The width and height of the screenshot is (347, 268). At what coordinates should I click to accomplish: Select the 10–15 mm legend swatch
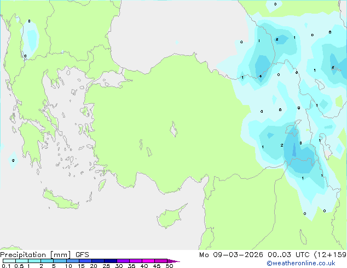click(72, 261)
